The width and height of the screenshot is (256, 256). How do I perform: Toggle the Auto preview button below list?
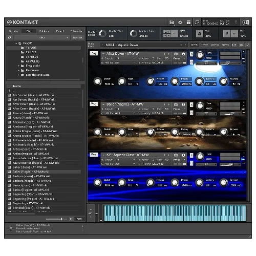(x=79, y=219)
